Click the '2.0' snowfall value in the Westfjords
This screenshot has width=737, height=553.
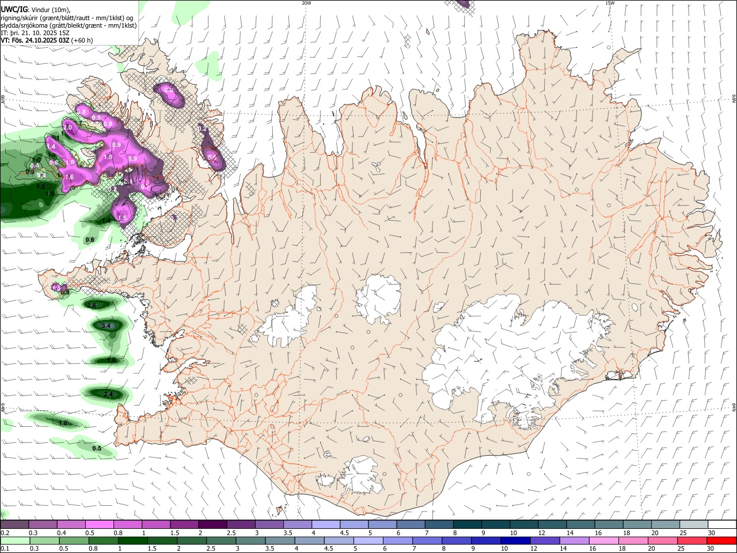67,127
